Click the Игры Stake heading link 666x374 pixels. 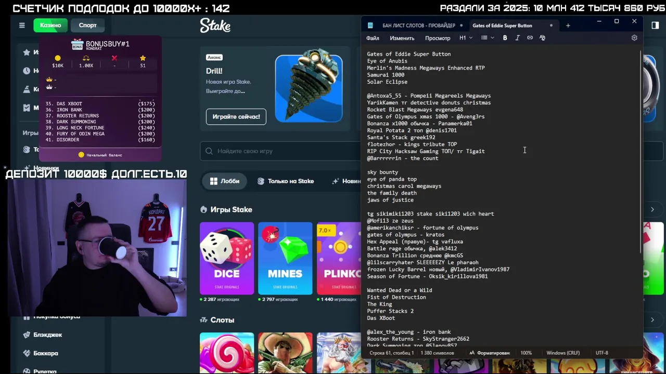(x=231, y=210)
